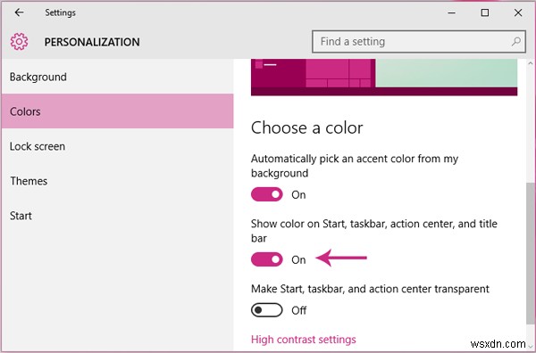Open the Start section
This screenshot has height=353, width=536.
tap(118, 216)
